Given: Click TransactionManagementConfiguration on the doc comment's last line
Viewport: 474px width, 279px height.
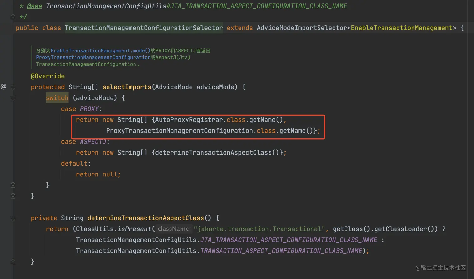Looking at the screenshot, I should 86,64.
